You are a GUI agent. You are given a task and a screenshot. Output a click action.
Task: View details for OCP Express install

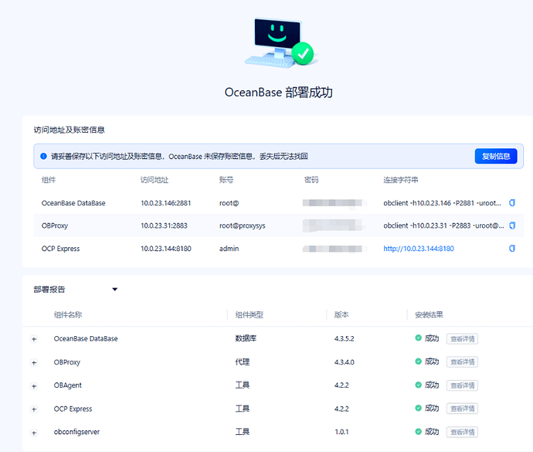click(x=462, y=409)
